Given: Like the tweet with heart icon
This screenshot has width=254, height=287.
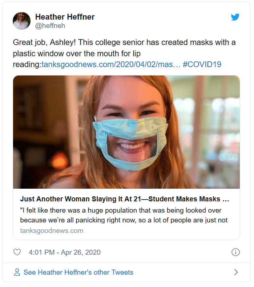Looking at the screenshot, I should click(17, 252).
